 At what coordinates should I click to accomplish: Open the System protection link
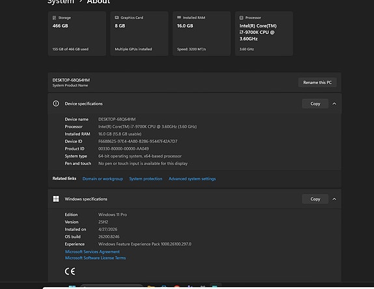click(x=146, y=179)
